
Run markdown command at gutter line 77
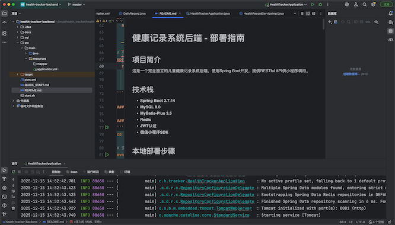107,127
